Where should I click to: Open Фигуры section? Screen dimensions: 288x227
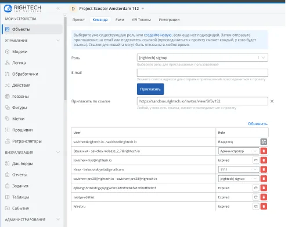click(19, 108)
